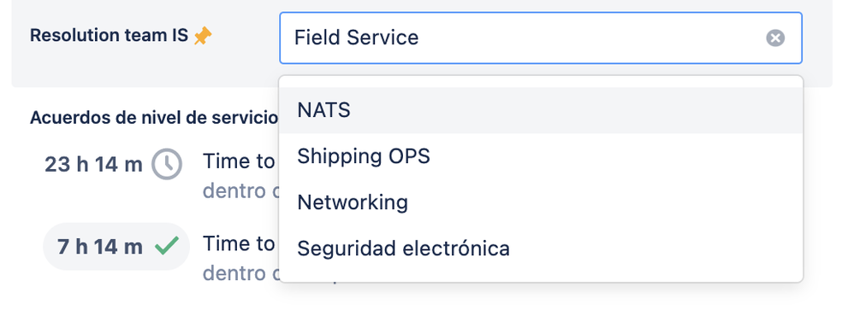The image size is (854, 310).
Task: Select the Seguridad electrónica option
Action: pos(540,249)
